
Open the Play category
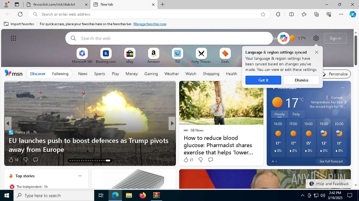tap(115, 74)
